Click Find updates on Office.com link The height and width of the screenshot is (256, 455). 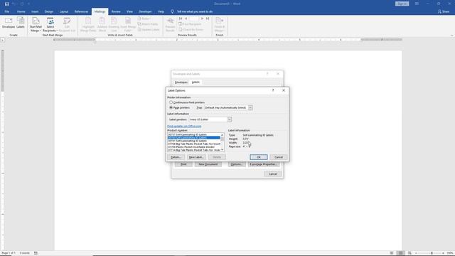184,127
